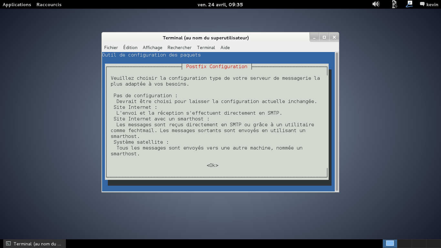Switch to the fourth workspace

(434, 243)
